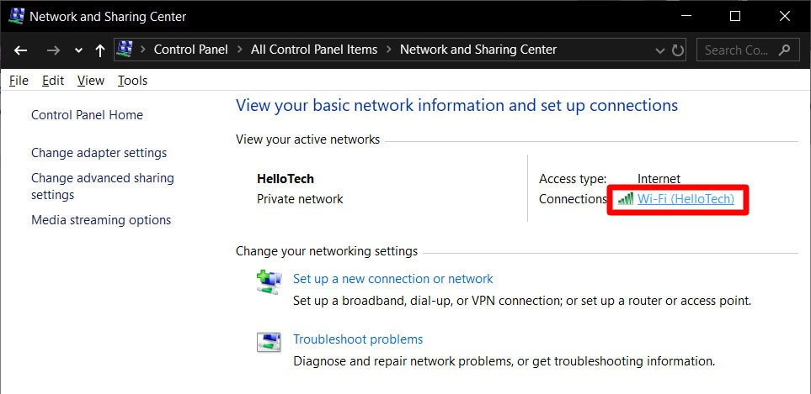Open Media streaming options

(101, 220)
